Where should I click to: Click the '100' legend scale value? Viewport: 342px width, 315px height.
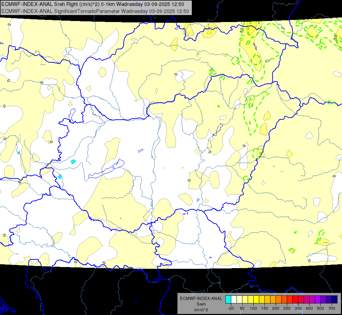click(x=253, y=308)
